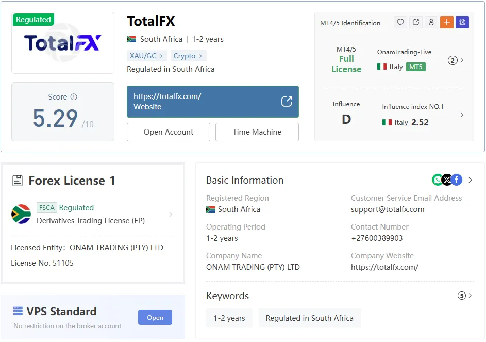Click the TotalFX logo image
The height and width of the screenshot is (342, 486).
(63, 43)
